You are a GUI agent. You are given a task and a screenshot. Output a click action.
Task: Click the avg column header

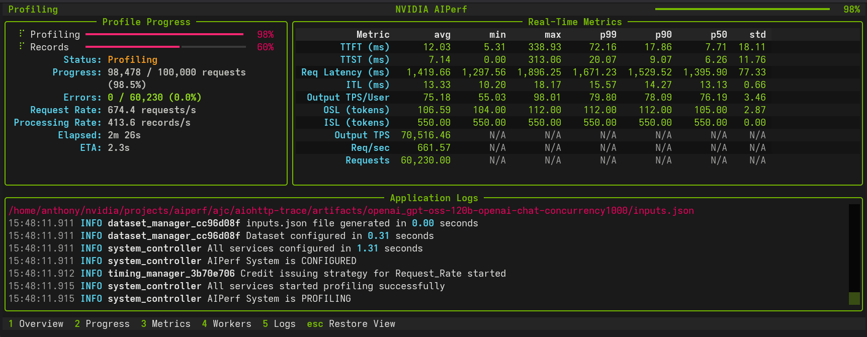point(442,35)
